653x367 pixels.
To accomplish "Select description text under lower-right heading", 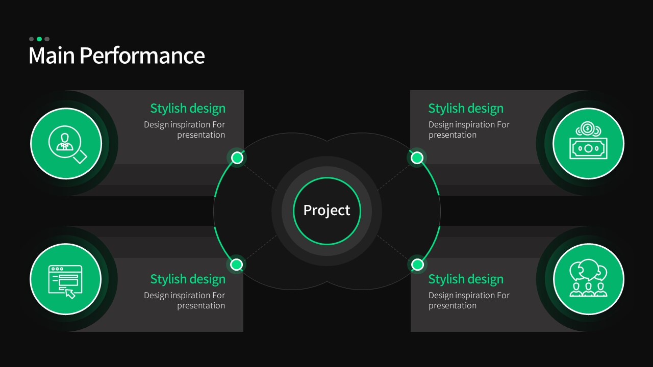I will (x=469, y=300).
